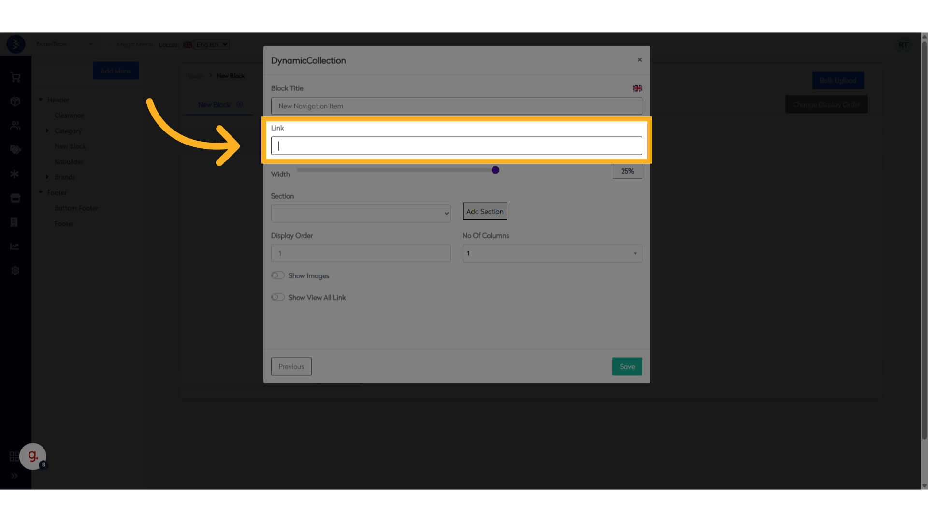Open the shopping cart section in sidebar
This screenshot has height=522, width=928.
15,77
